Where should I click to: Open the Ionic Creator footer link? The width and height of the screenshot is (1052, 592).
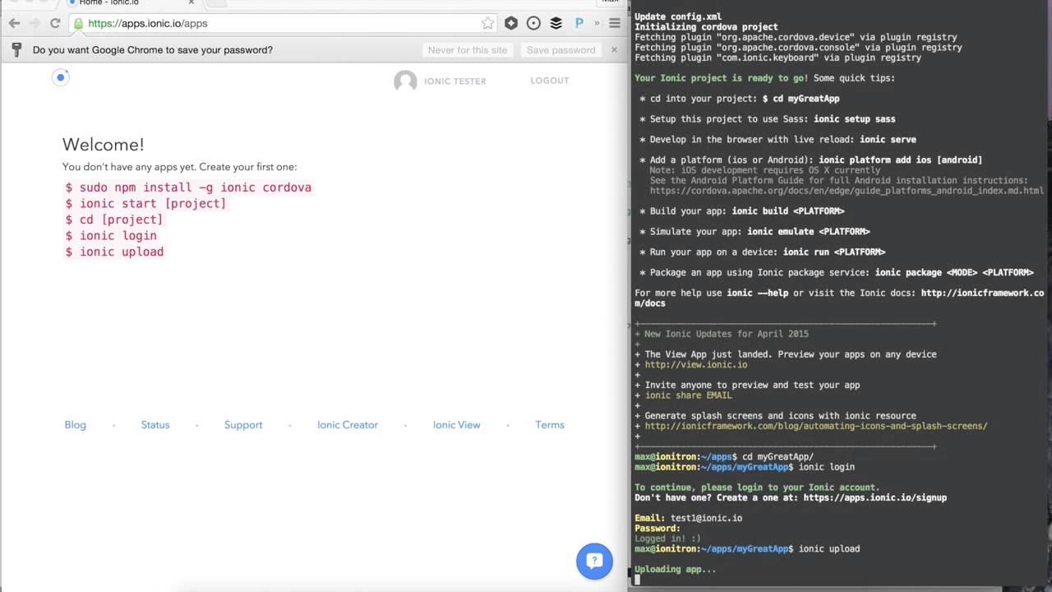348,425
